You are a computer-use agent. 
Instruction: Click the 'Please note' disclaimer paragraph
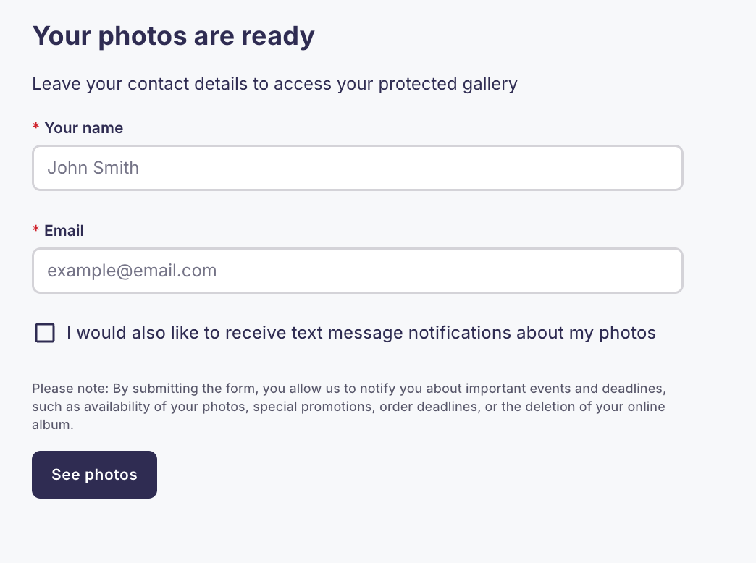pos(348,407)
